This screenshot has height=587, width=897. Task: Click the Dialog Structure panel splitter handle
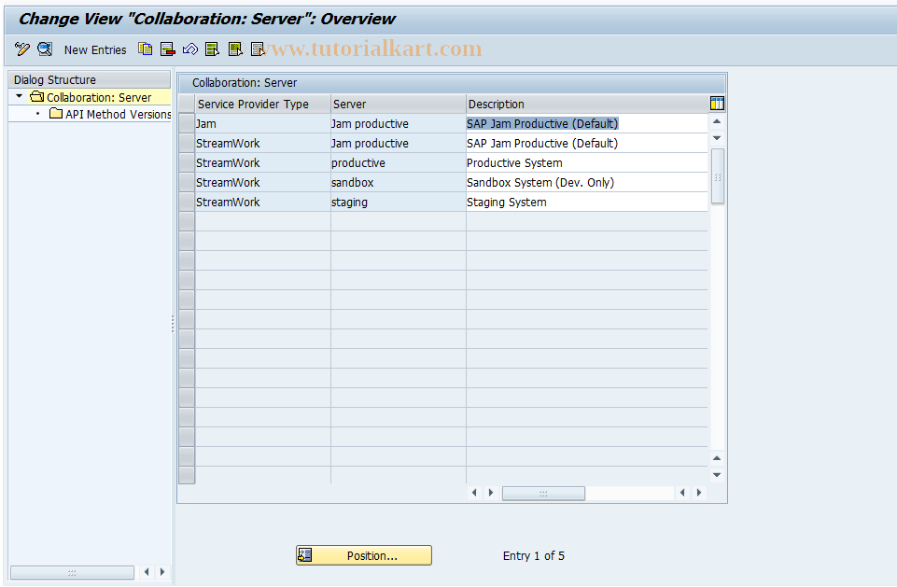pos(173,324)
